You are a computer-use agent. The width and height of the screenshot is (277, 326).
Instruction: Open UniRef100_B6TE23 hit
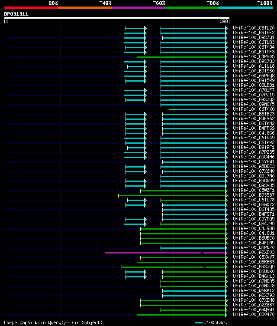pos(254,114)
